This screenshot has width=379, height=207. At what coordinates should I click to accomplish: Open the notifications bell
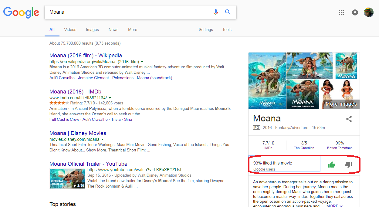pos(355,12)
